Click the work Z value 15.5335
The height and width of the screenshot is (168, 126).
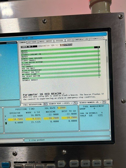pyautogui.click(x=36, y=122)
